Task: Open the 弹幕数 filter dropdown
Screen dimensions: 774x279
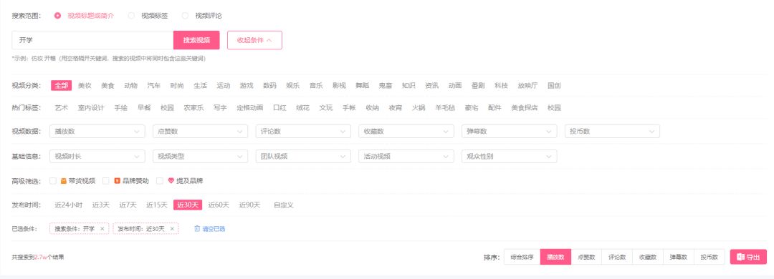Action: point(510,131)
